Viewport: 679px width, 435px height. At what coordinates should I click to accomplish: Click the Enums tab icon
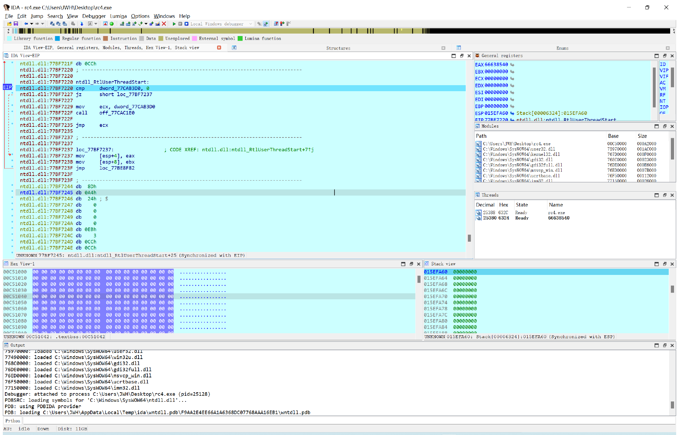point(459,48)
